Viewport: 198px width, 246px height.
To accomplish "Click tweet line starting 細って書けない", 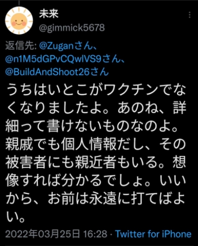I will (x=92, y=126).
